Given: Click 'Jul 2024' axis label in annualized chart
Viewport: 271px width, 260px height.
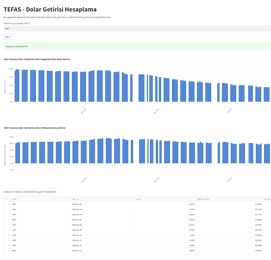Looking at the screenshot, I should [230, 180].
